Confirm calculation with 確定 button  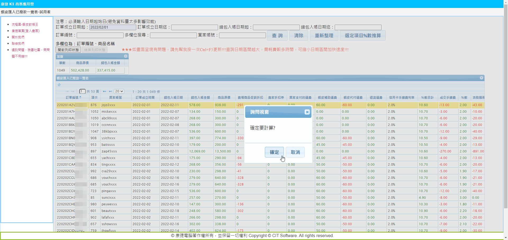pos(274,152)
